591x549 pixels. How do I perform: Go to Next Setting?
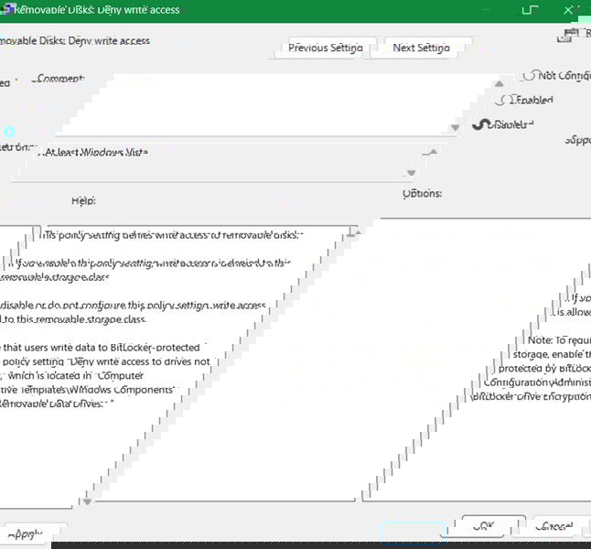pos(421,48)
